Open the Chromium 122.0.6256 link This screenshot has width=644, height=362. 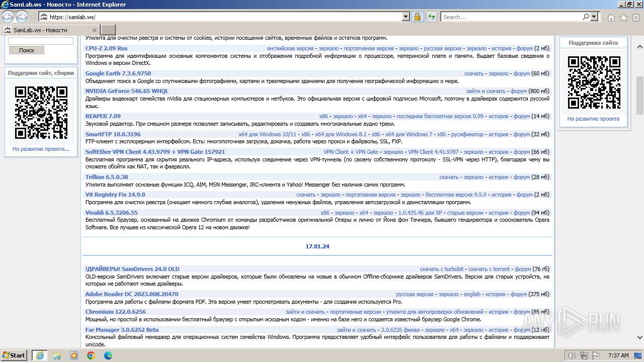115,312
